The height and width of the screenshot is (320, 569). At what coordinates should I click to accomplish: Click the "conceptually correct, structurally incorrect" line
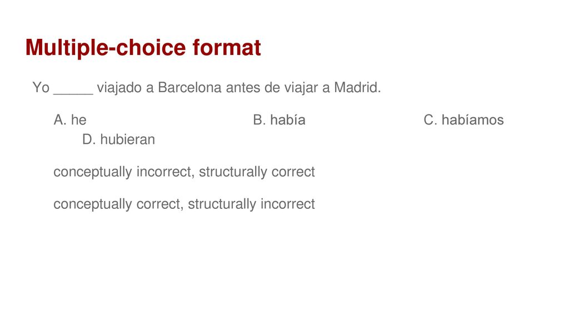[184, 204]
